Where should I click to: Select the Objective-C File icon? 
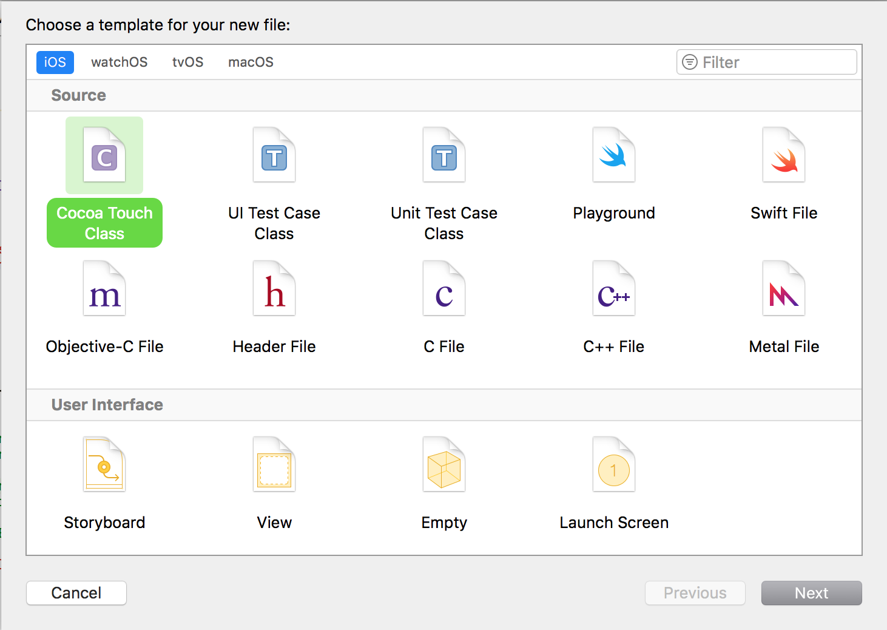pos(104,288)
